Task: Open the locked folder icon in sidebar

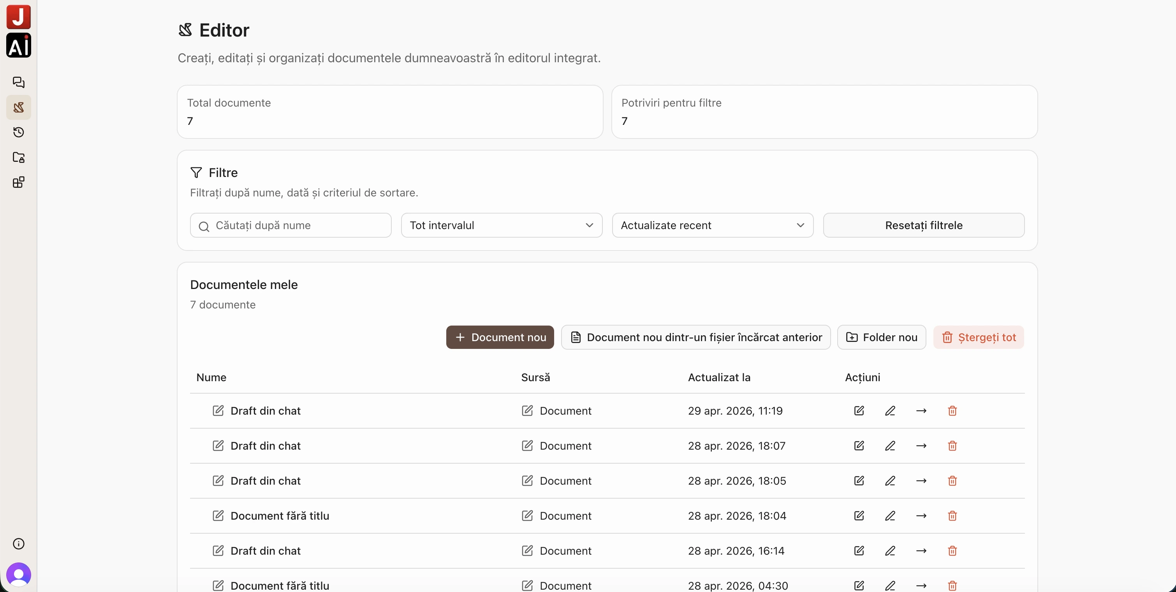Action: 19,158
